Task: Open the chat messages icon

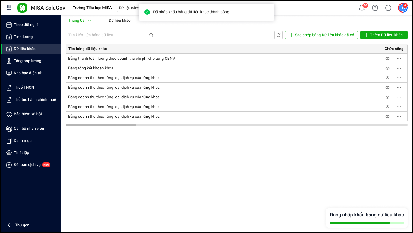Action: pos(388,8)
